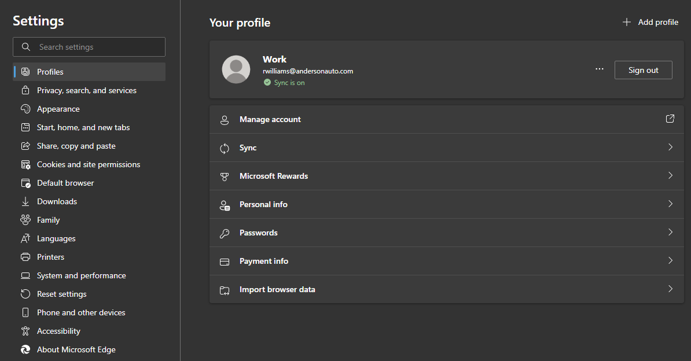Click the Default browser icon
This screenshot has width=691, height=361.
pos(25,183)
